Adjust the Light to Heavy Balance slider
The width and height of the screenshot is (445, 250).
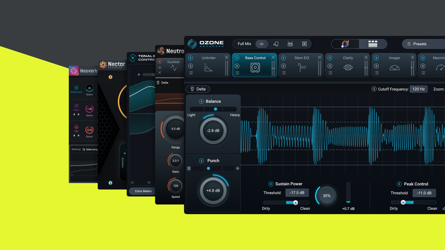[x=213, y=109]
